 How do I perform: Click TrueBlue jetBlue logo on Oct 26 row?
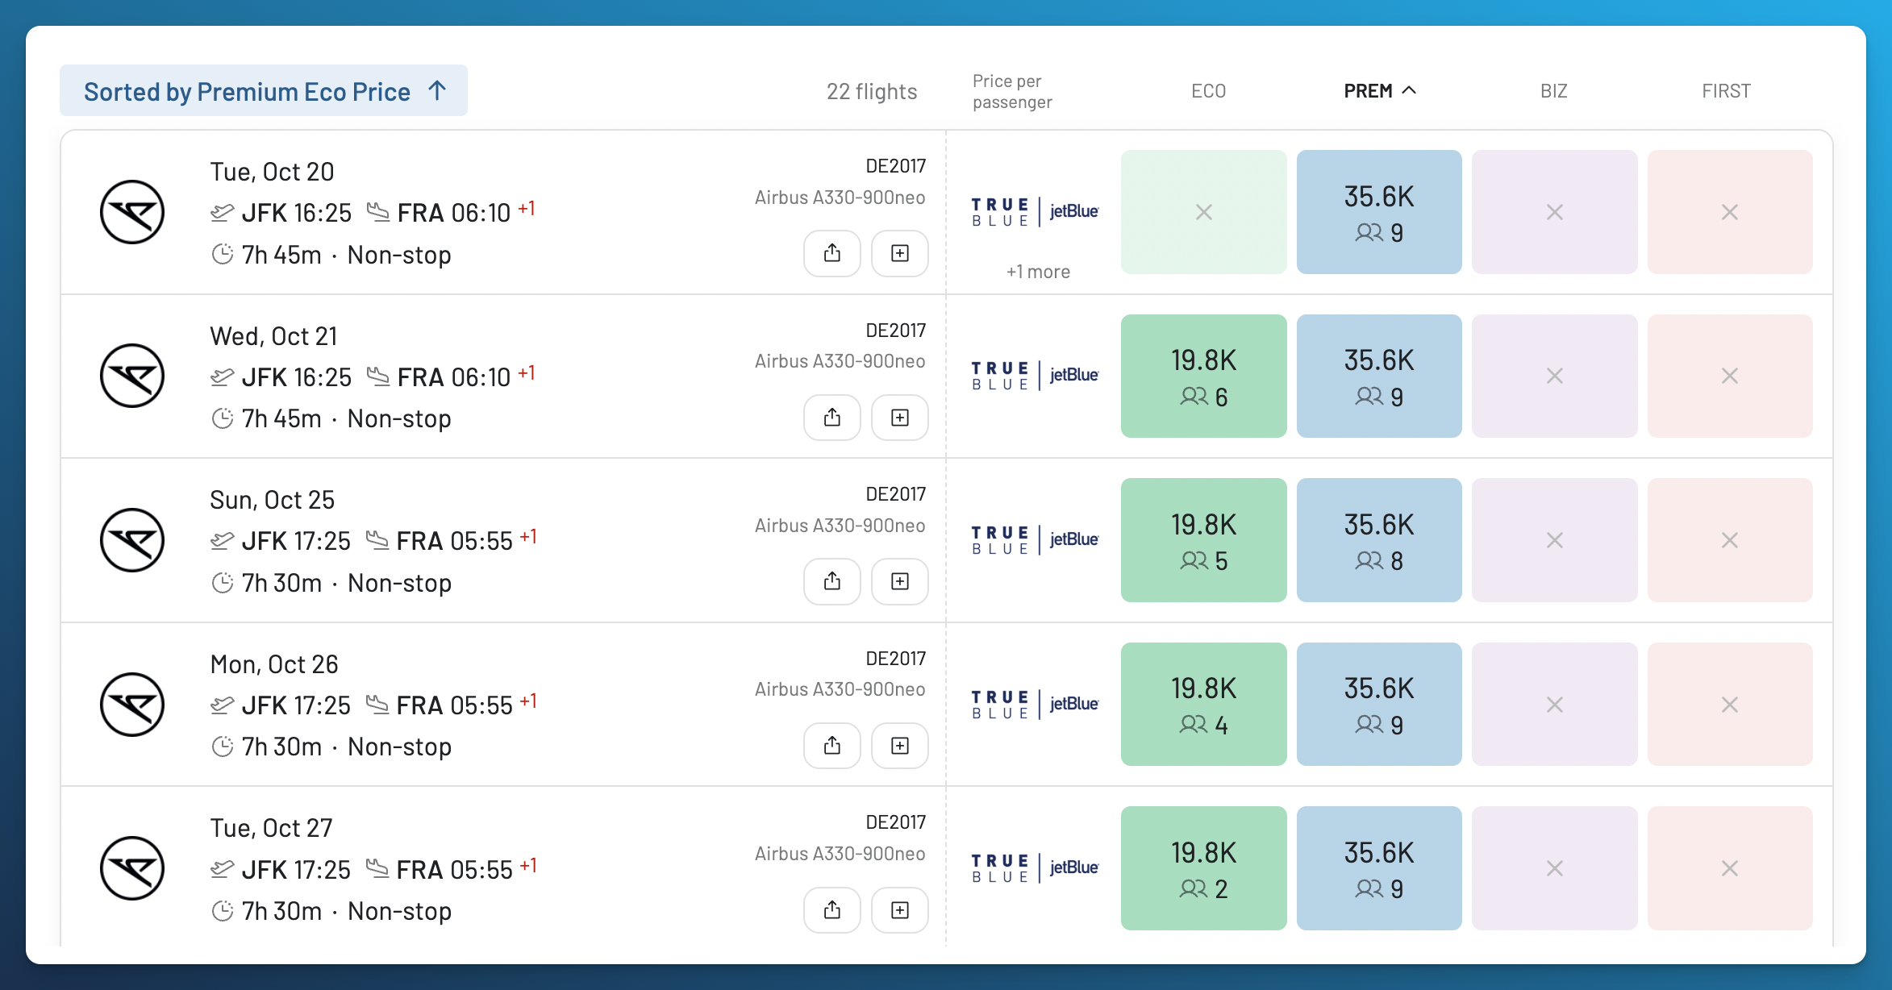pos(1036,705)
